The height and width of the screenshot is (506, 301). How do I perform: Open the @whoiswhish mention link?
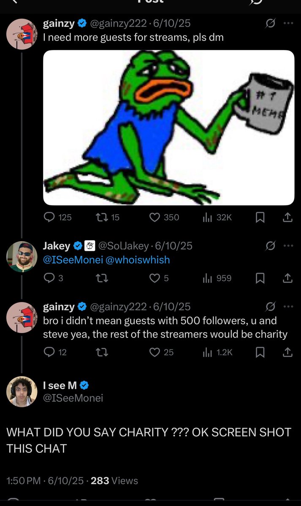tap(137, 260)
